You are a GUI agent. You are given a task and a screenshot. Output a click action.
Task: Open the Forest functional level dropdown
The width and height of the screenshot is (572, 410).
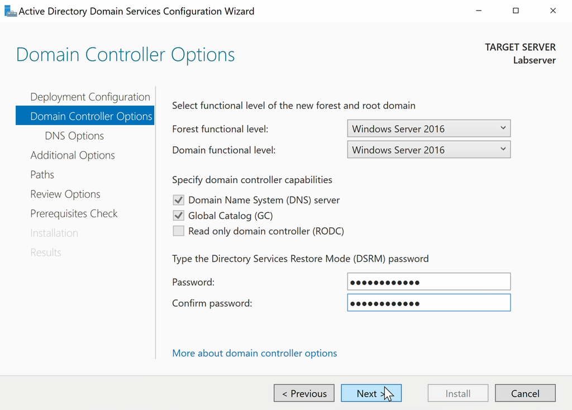tap(428, 129)
